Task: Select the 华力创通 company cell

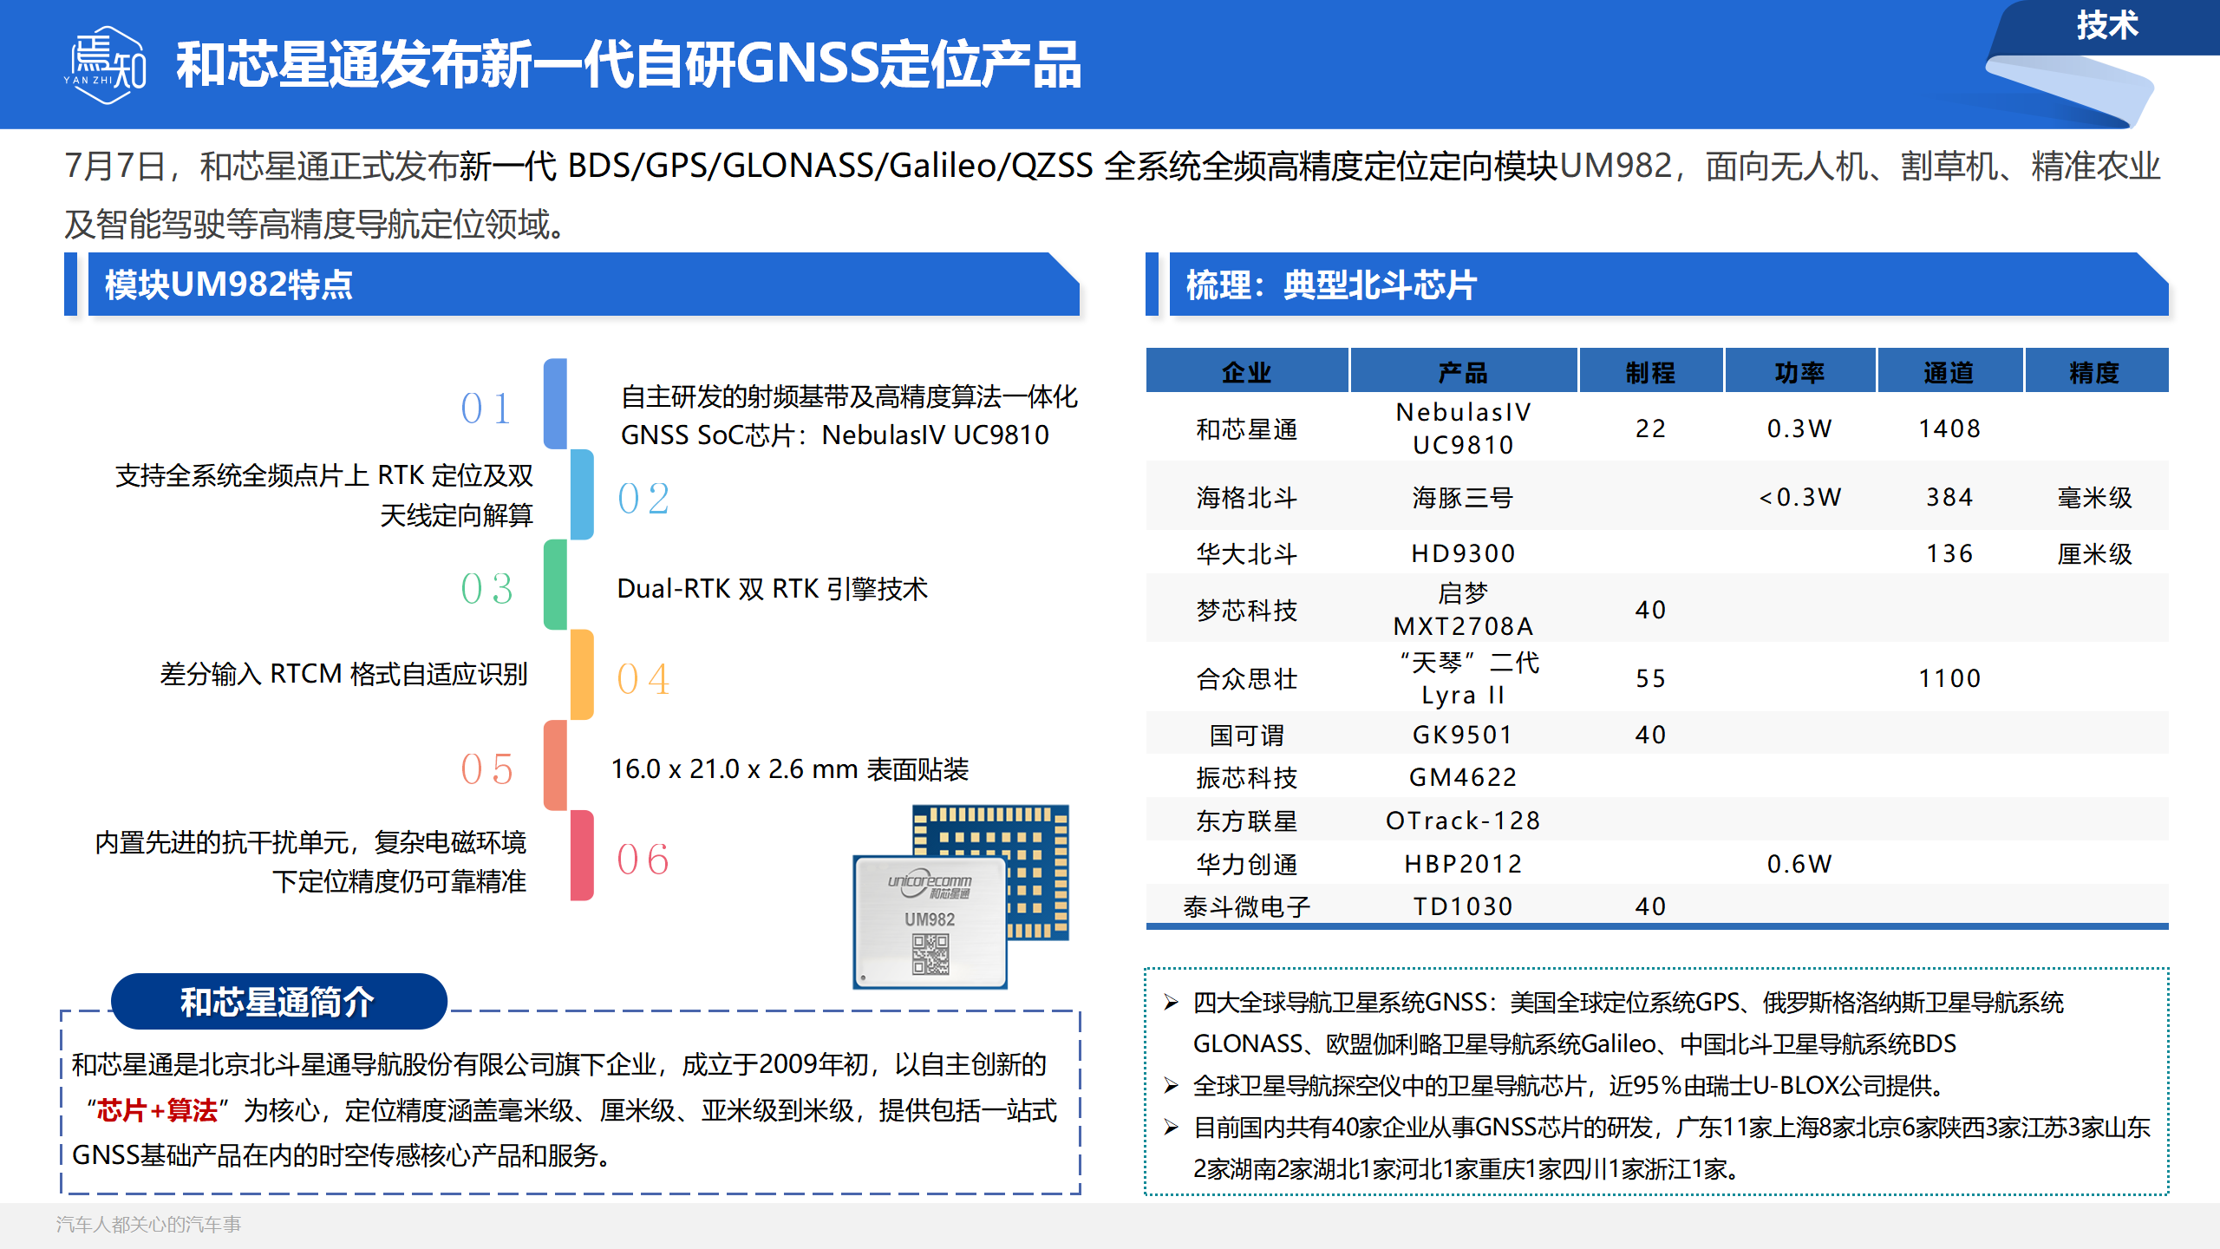Action: 1246,865
